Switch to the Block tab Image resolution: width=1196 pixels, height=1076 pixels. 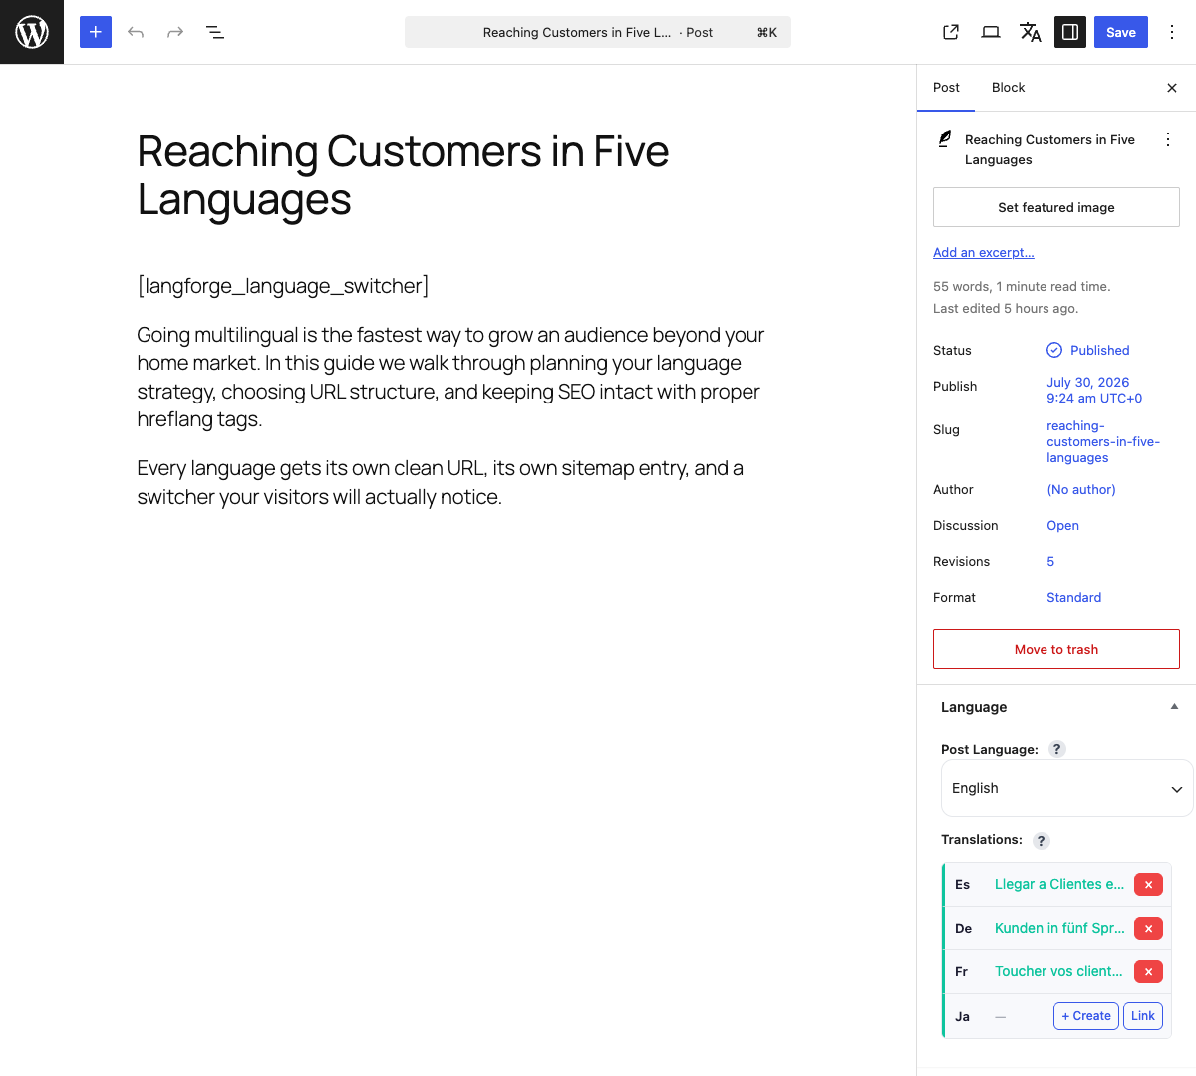pyautogui.click(x=1008, y=88)
